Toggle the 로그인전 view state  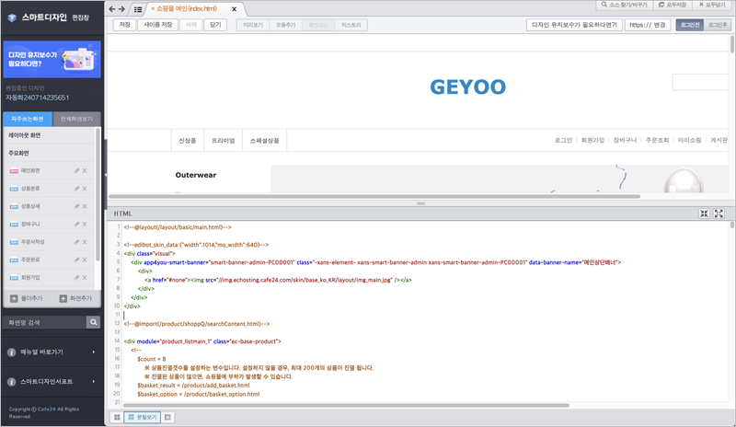coord(690,25)
